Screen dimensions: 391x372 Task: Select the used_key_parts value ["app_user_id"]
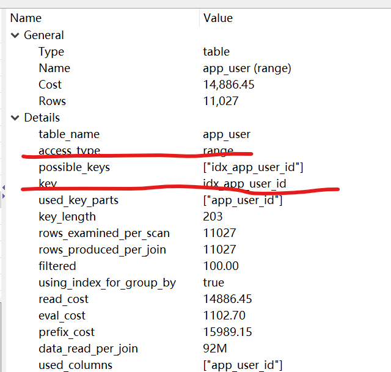click(x=243, y=200)
